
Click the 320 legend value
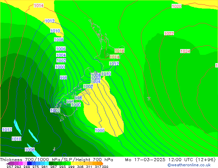[105, 167]
